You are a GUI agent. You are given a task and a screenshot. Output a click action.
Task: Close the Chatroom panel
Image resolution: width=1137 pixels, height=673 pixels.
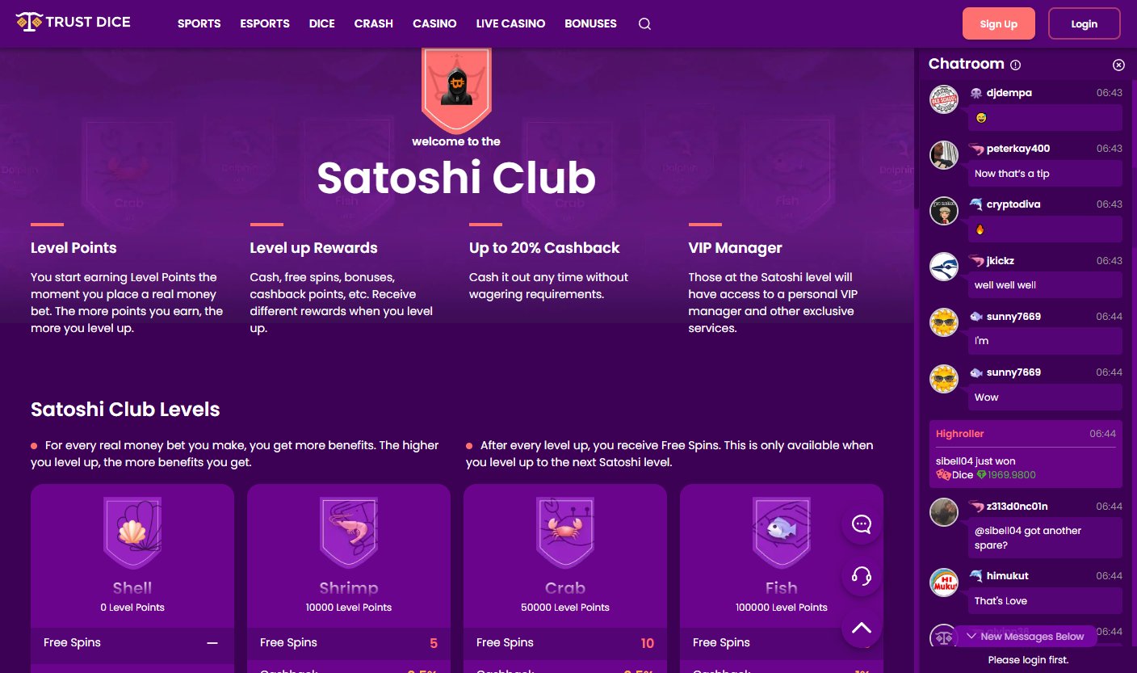(x=1118, y=65)
